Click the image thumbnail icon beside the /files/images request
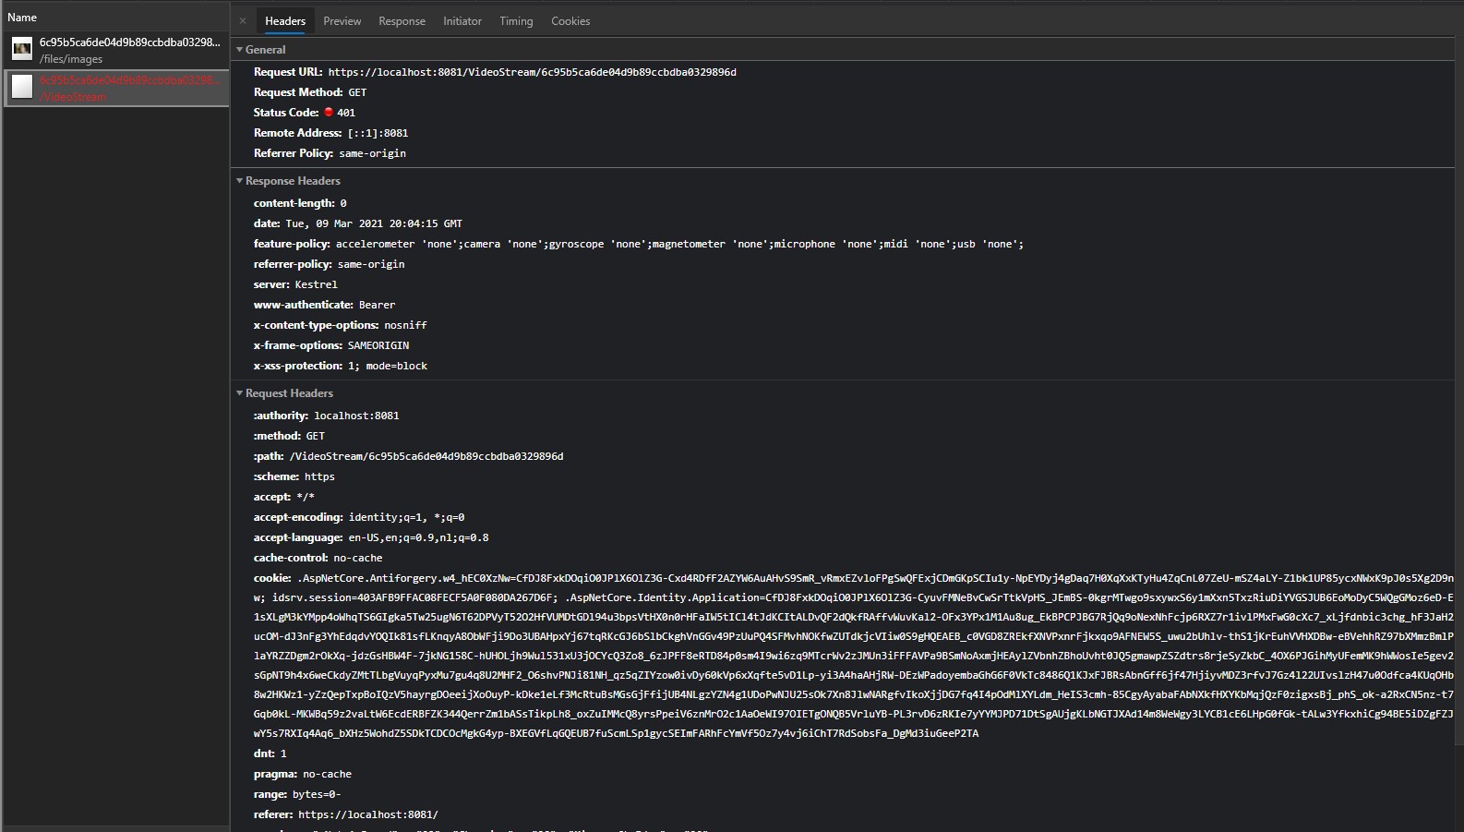This screenshot has height=832, width=1464. (x=21, y=48)
